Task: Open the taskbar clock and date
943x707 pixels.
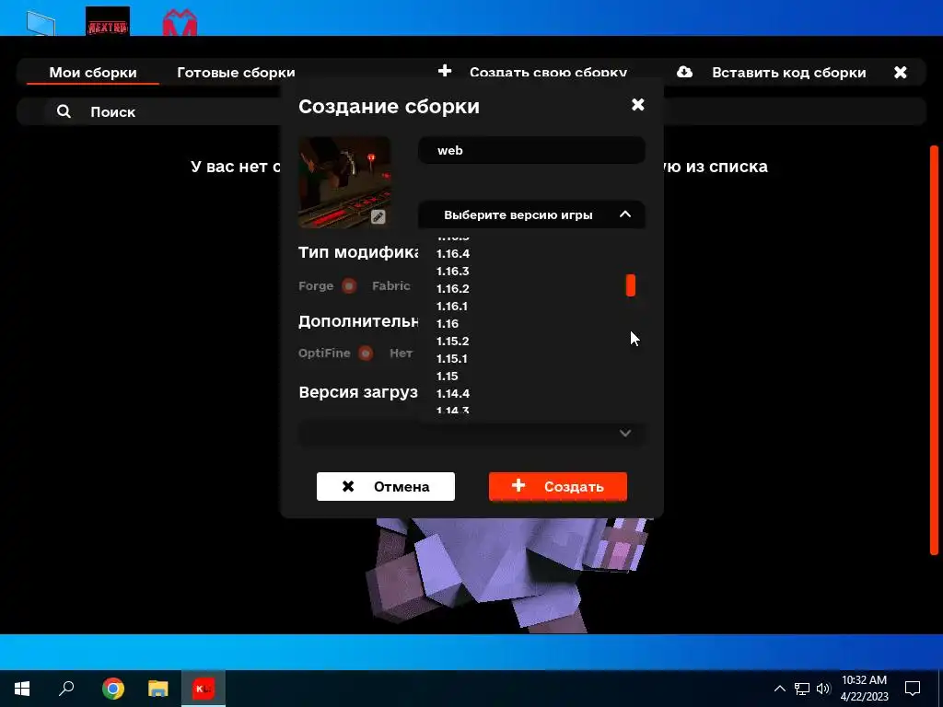Action: coord(864,689)
